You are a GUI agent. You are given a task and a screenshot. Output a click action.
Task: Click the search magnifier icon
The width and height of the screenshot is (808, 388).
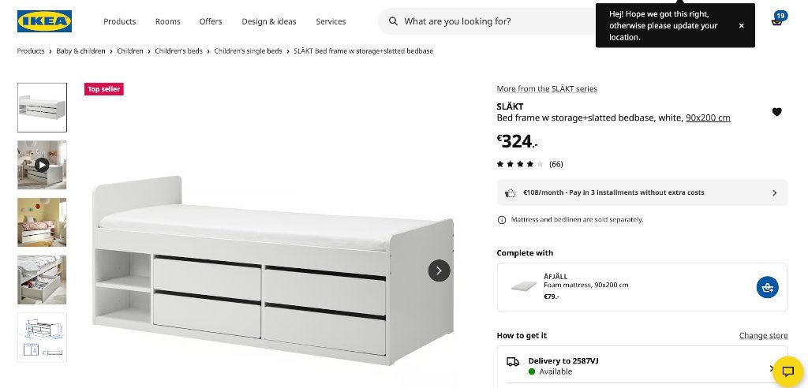click(x=393, y=21)
